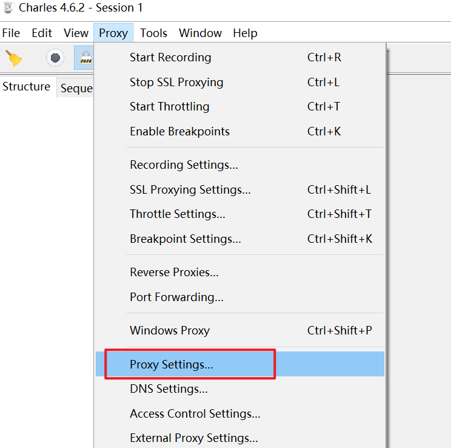This screenshot has height=448, width=451.
Task: Open SSL Proxying Settings...
Action: pos(240,189)
